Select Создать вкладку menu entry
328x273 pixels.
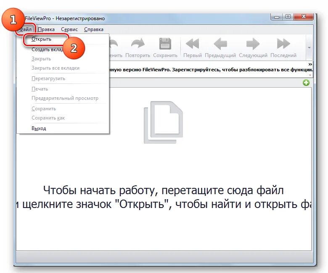click(x=63, y=49)
